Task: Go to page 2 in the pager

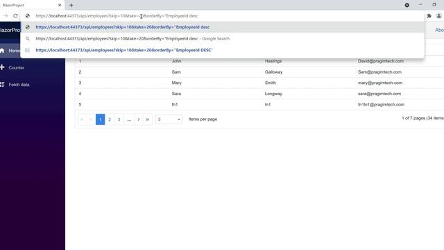Action: (110, 119)
